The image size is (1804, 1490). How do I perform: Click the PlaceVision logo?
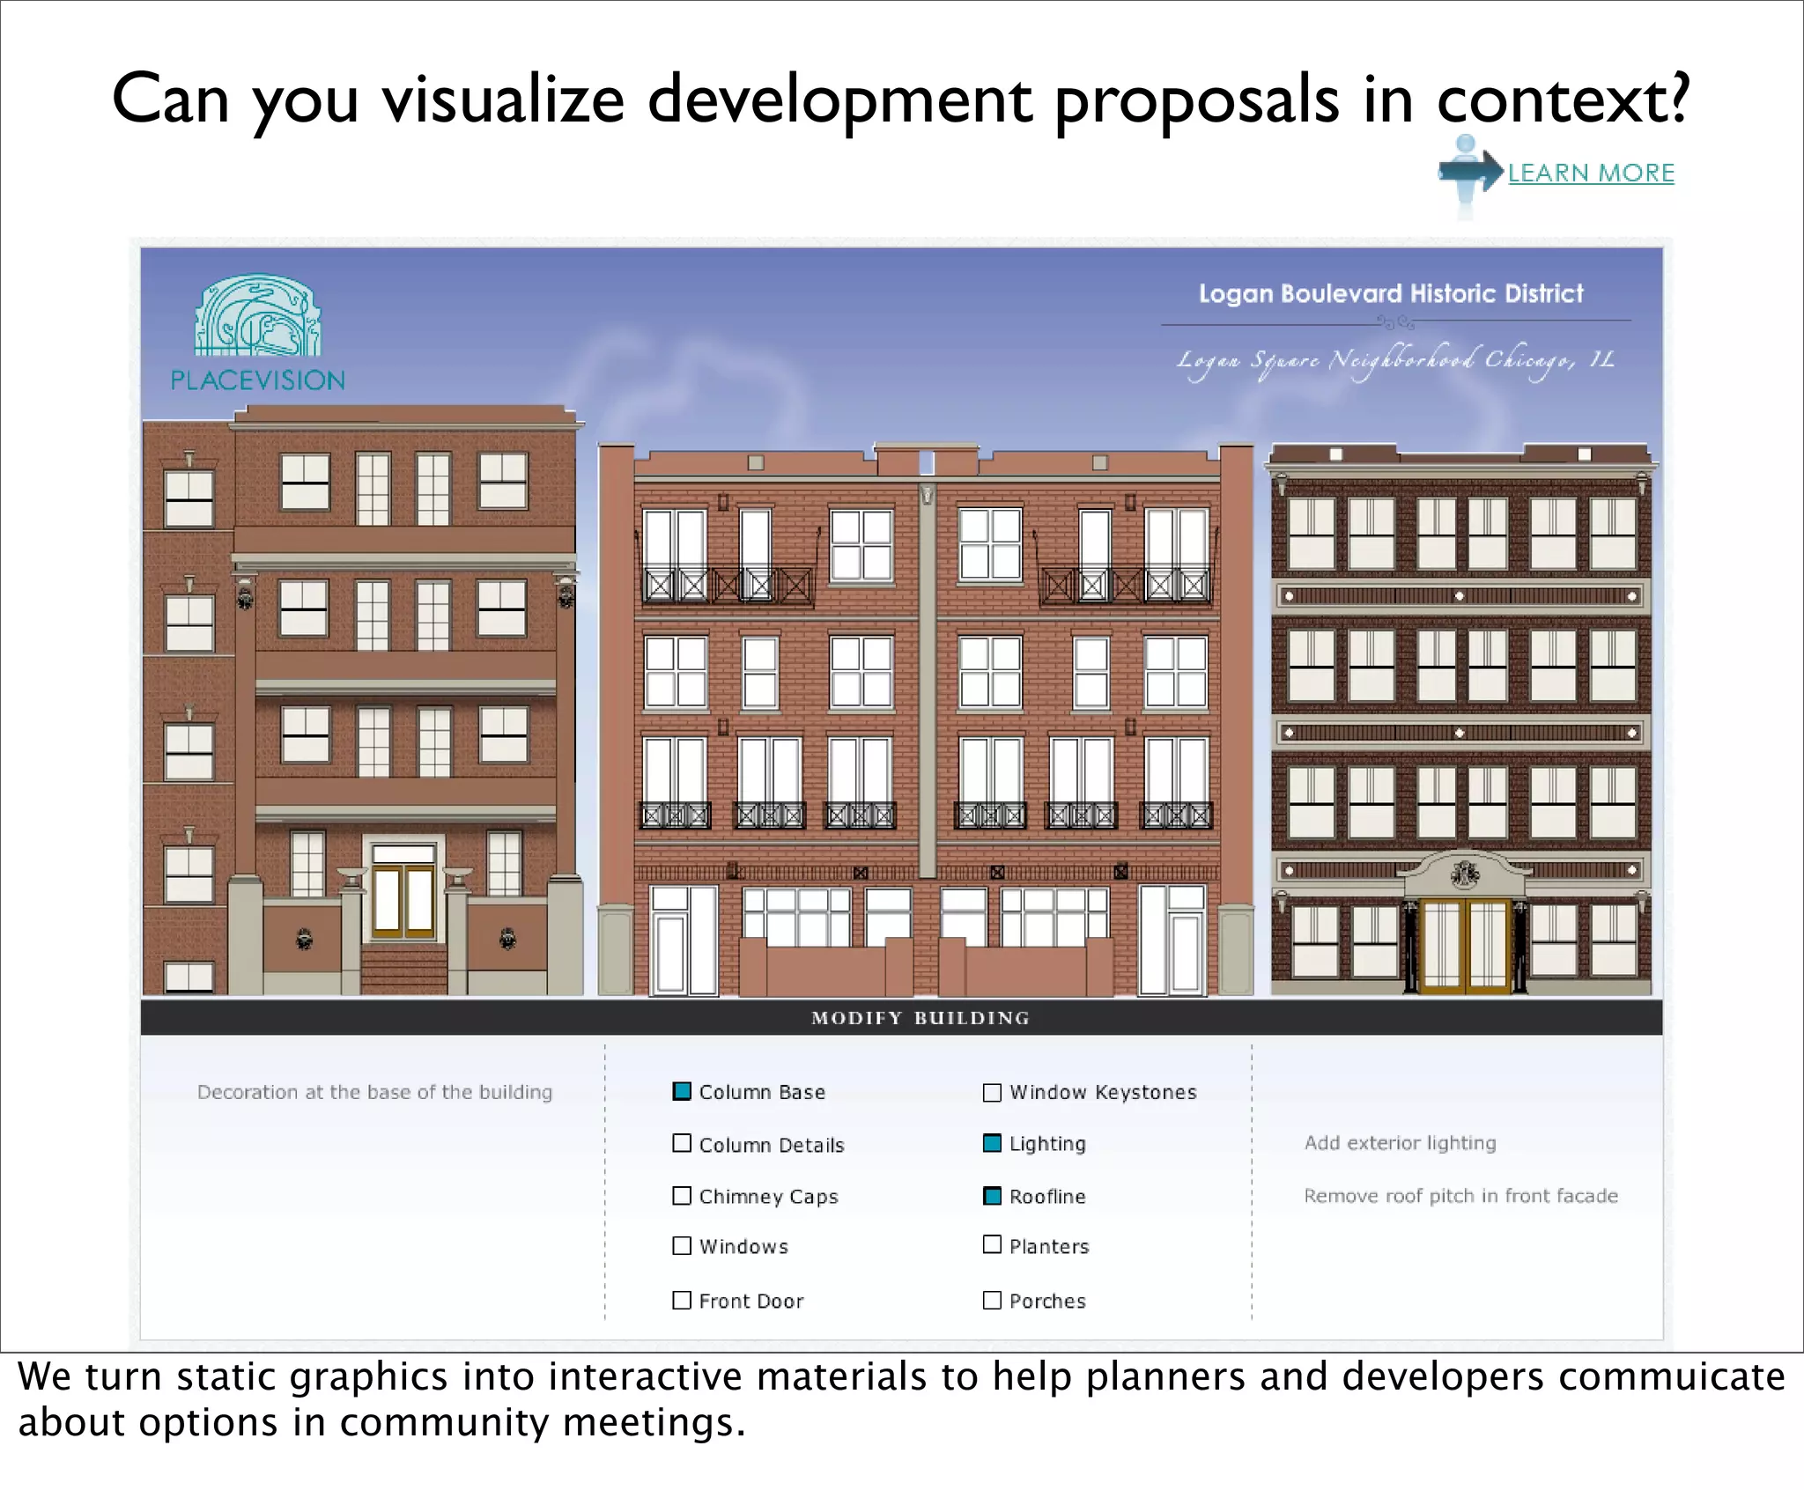point(257,333)
